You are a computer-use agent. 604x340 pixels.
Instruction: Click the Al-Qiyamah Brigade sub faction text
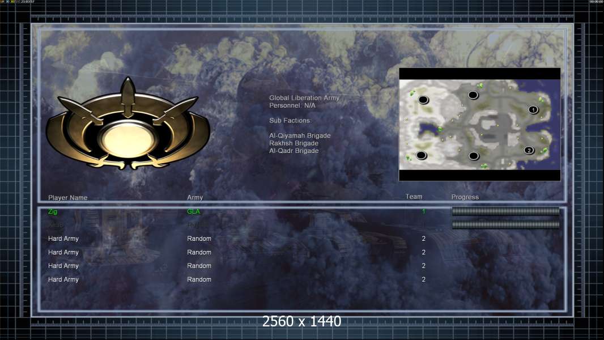coord(300,135)
